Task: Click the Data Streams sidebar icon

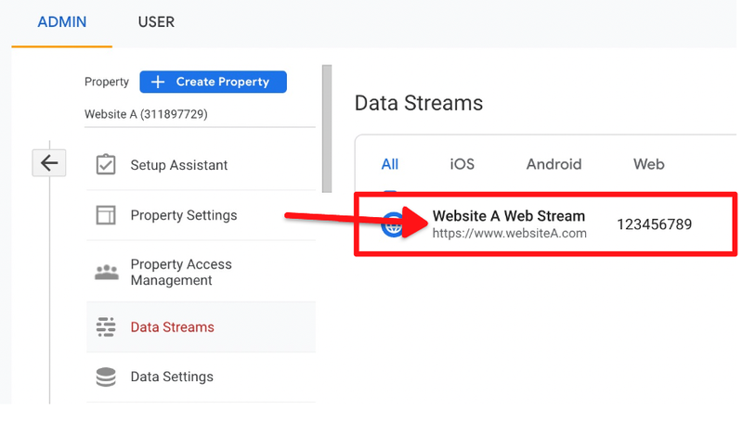Action: pos(106,326)
